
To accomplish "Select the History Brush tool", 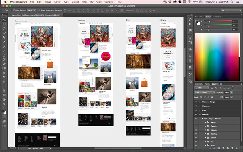I will point(4,59).
